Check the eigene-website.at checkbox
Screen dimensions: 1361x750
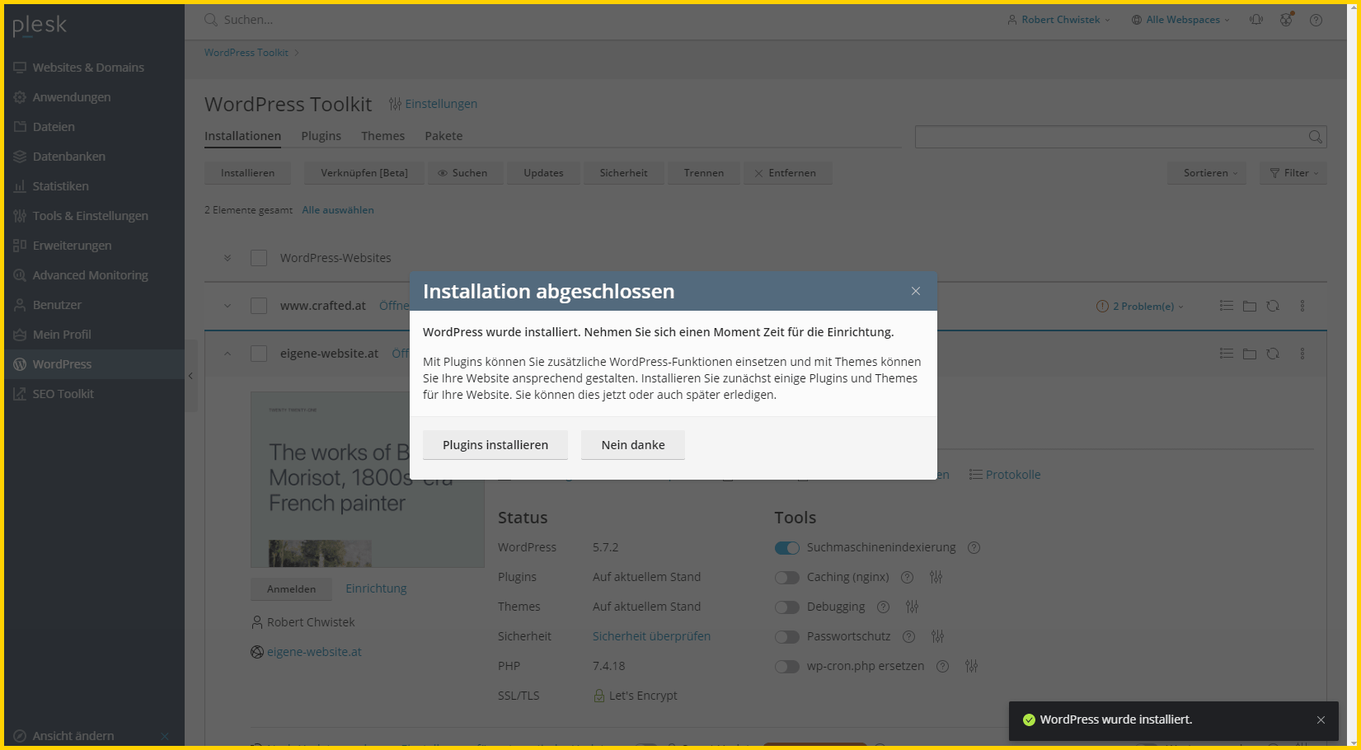[259, 354]
